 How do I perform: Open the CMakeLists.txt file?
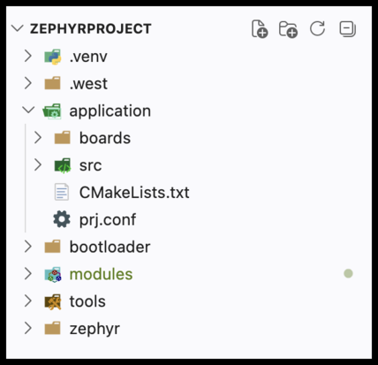[x=134, y=193]
